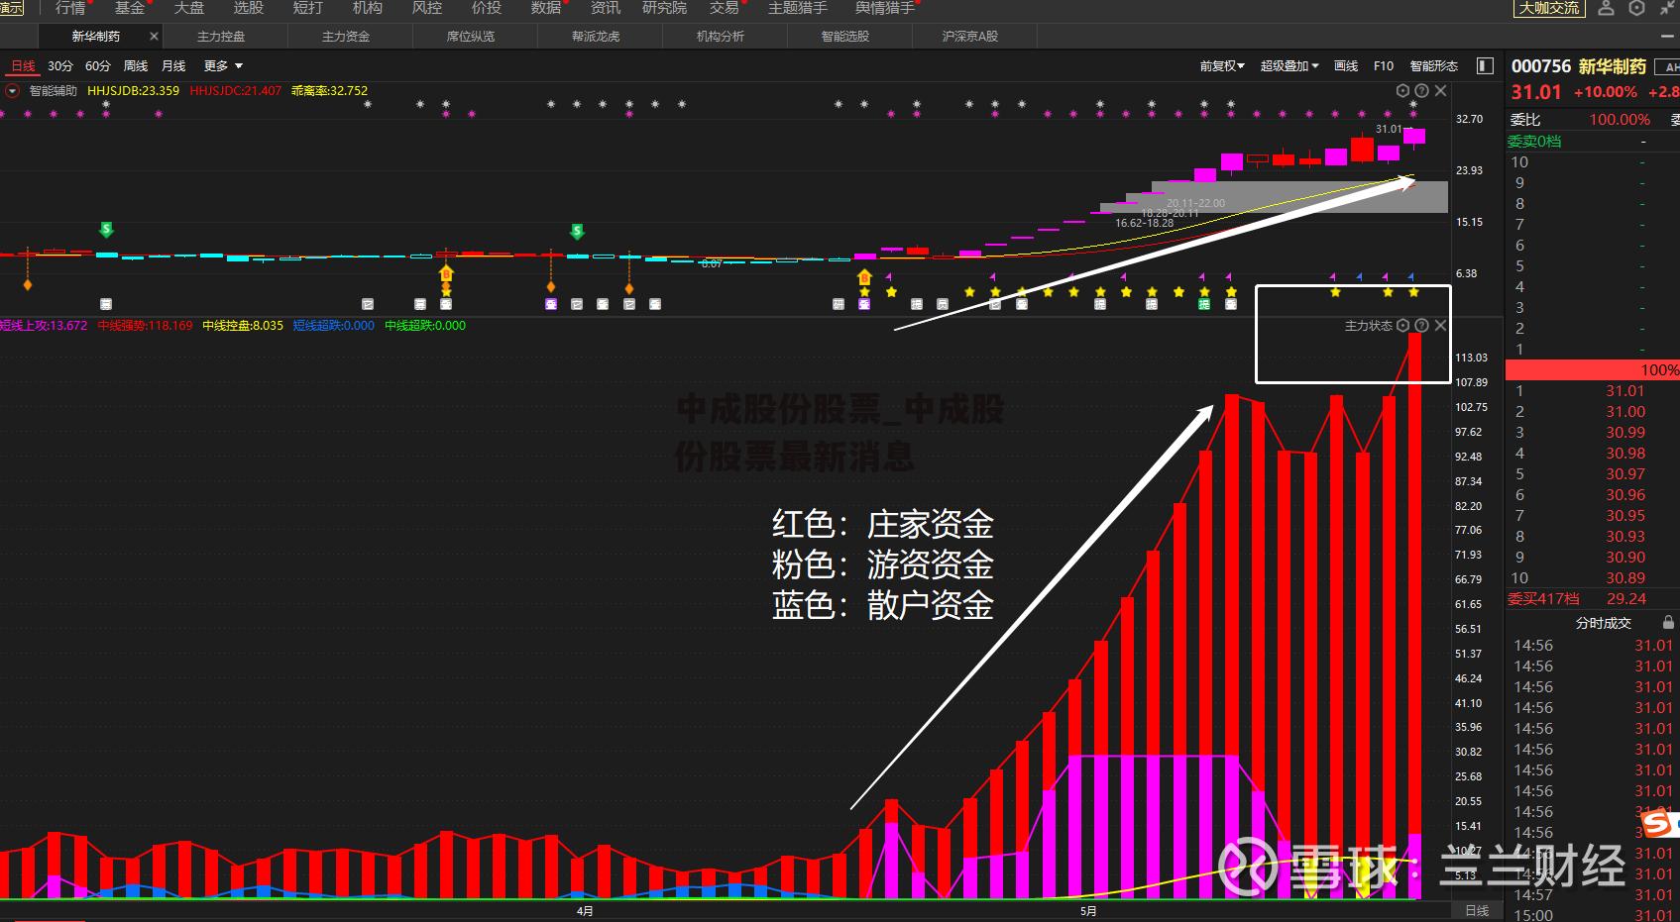Click the 委卖0档 label
Viewport: 1680px width, 922px height.
pyautogui.click(x=1534, y=142)
